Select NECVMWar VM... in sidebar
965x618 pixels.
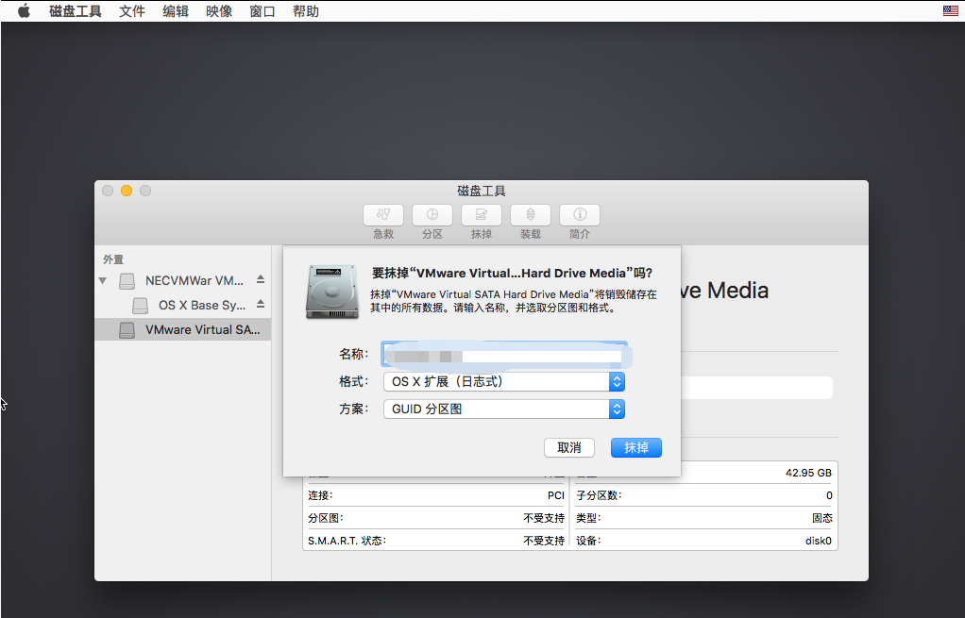tap(183, 280)
